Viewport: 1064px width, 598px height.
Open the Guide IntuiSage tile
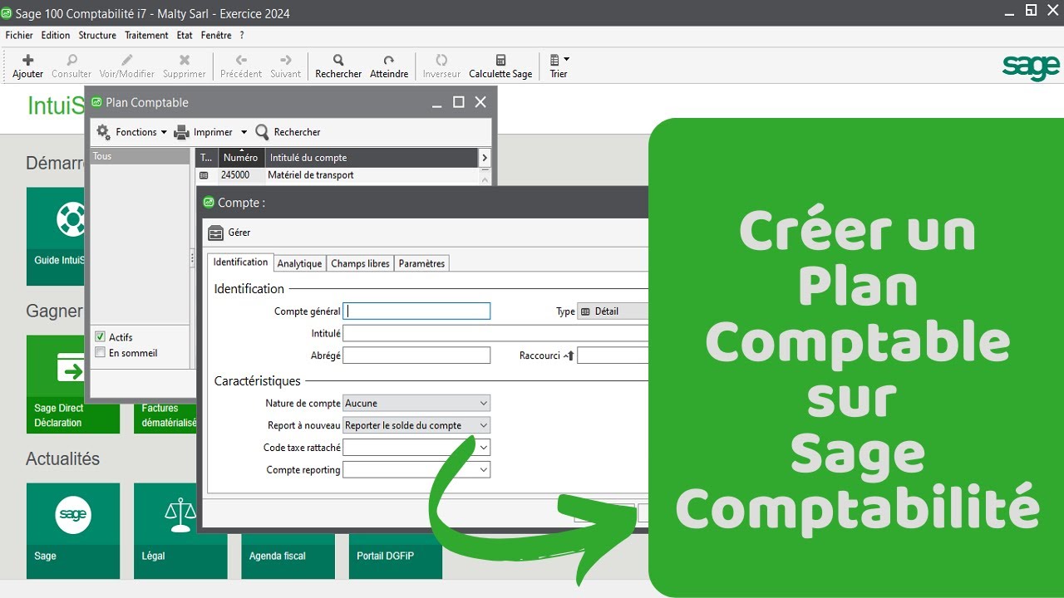click(56, 237)
